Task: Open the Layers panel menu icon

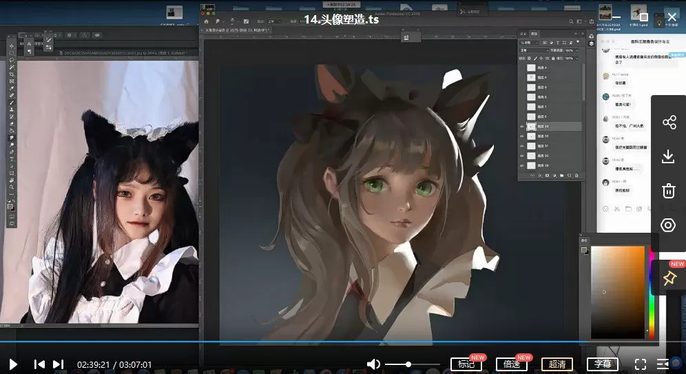Action: point(583,34)
